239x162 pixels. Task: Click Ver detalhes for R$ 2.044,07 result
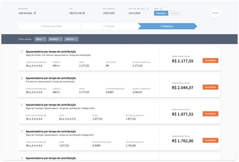210,87
